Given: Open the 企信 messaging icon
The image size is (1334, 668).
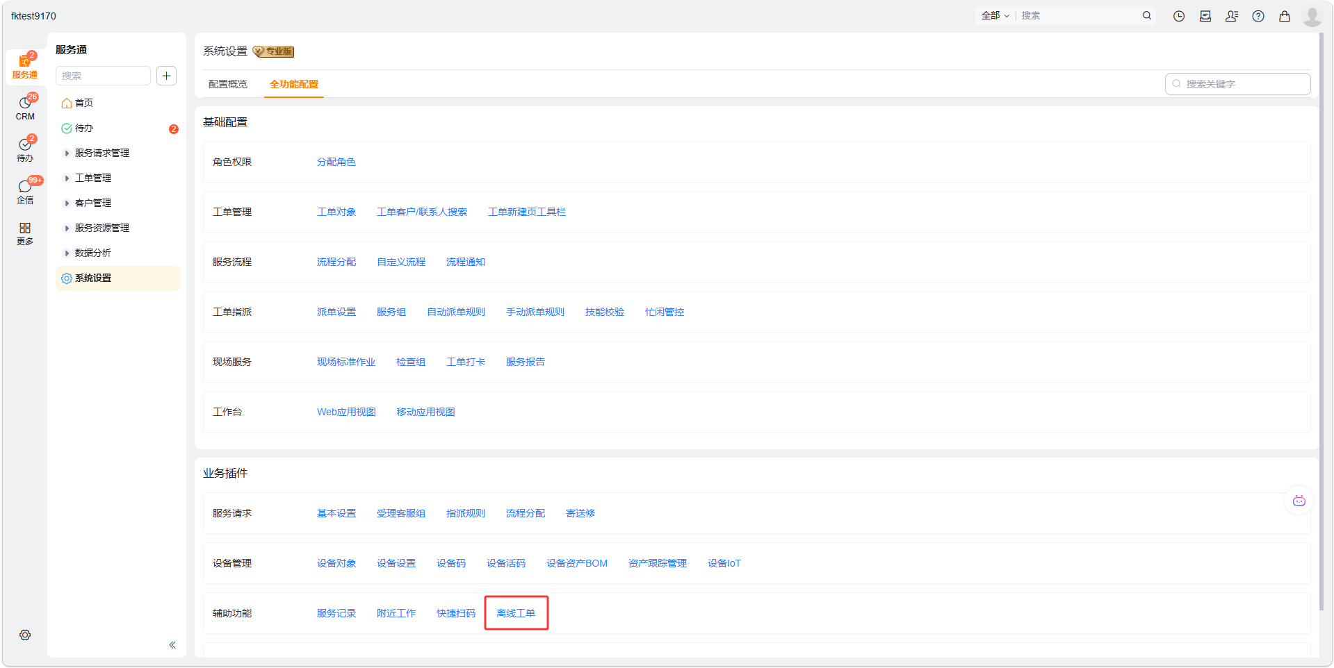Looking at the screenshot, I should point(25,192).
